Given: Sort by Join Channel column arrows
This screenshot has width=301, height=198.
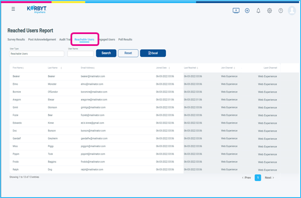Looking at the screenshot, I should pyautogui.click(x=234, y=68).
